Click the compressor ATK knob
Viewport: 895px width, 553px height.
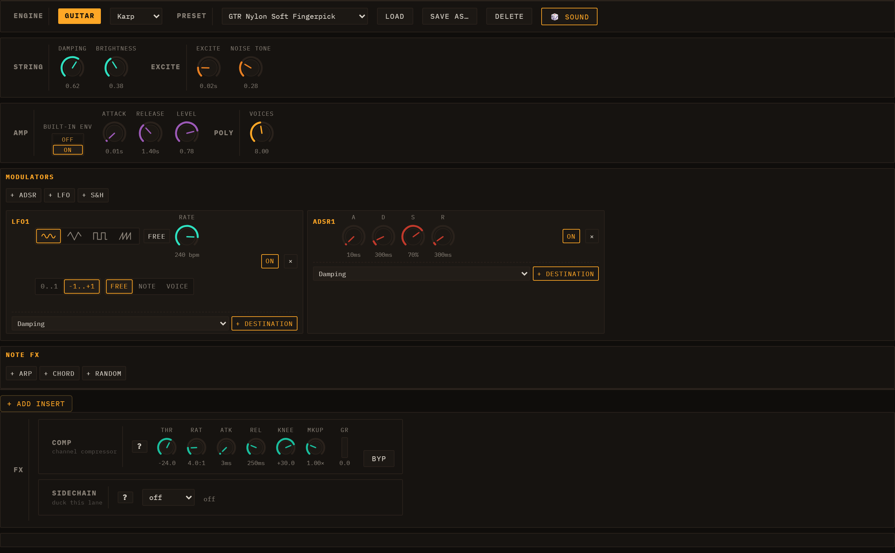(x=226, y=447)
